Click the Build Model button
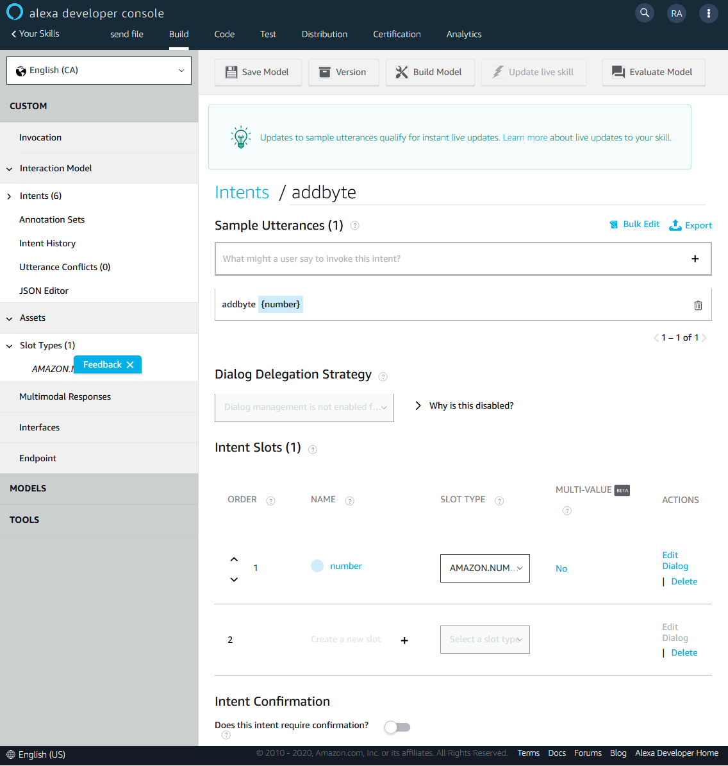Screen dimensions: 728x766 [429, 72]
